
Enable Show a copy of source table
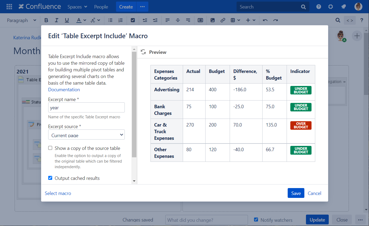50,148
